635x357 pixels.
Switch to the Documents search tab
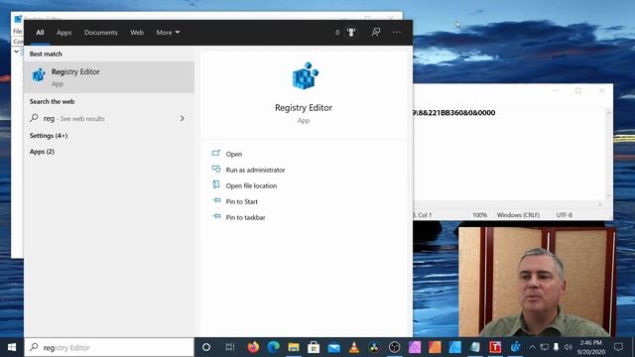[x=101, y=33]
